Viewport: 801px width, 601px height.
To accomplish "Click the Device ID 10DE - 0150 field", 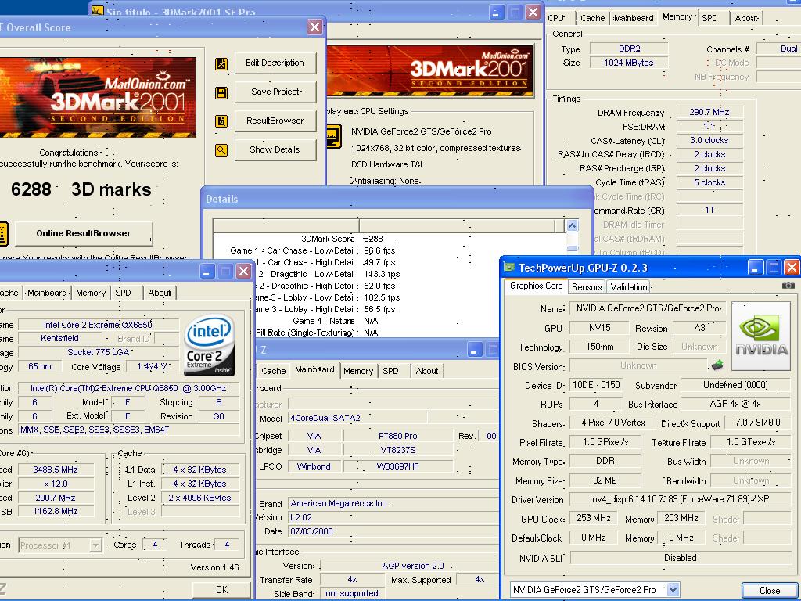I will pos(596,385).
